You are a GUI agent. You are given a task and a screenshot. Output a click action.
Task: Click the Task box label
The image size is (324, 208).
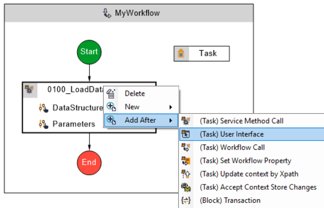pyautogui.click(x=207, y=53)
